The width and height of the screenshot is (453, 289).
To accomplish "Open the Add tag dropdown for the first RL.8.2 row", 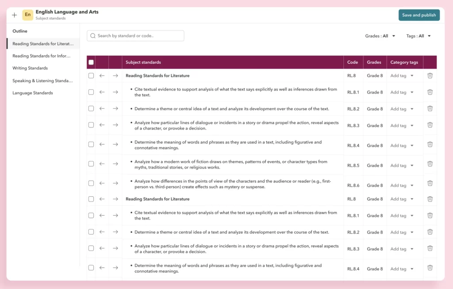I will tap(402, 109).
